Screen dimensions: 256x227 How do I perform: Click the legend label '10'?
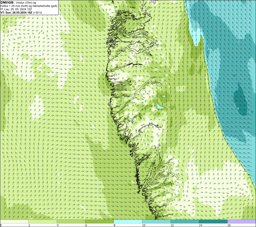(x=144, y=225)
